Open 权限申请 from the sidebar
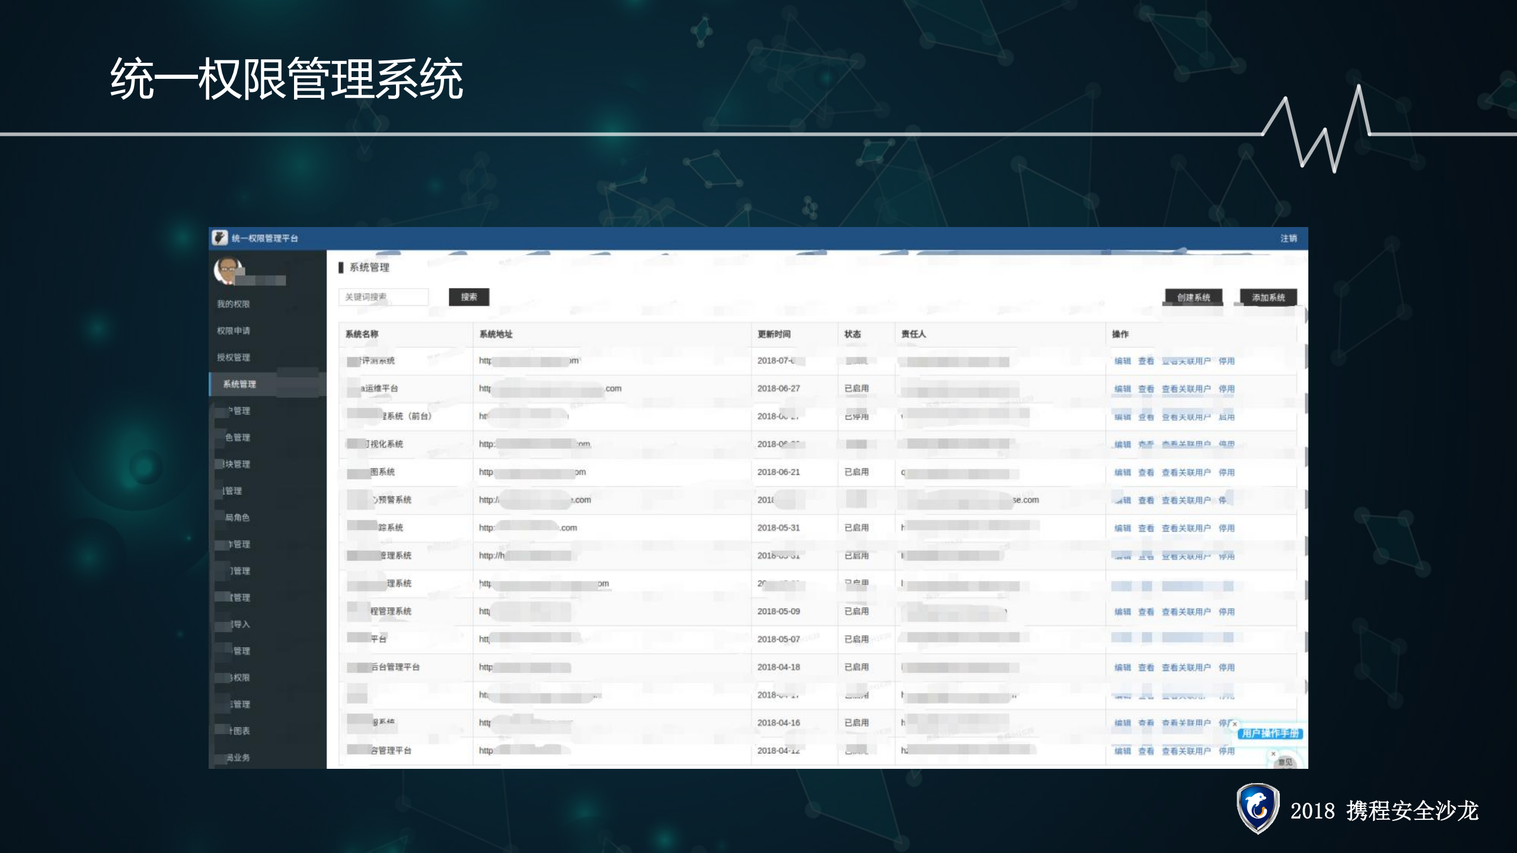 click(234, 331)
